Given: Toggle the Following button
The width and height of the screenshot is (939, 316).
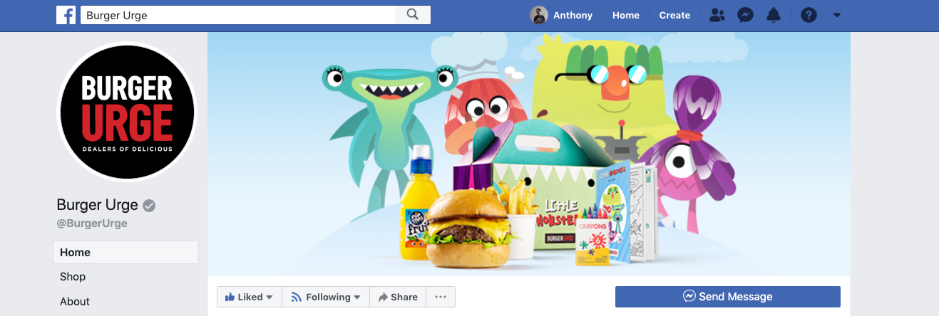Looking at the screenshot, I should pos(326,297).
